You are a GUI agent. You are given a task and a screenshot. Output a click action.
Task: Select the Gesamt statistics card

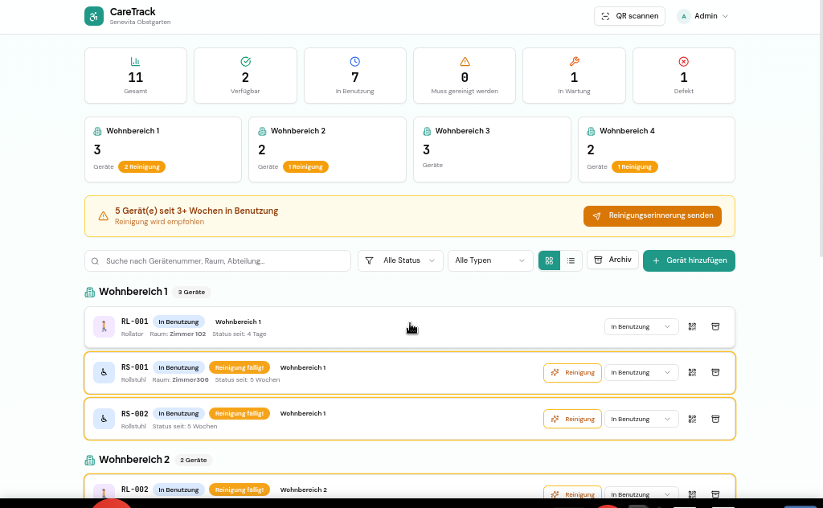135,76
